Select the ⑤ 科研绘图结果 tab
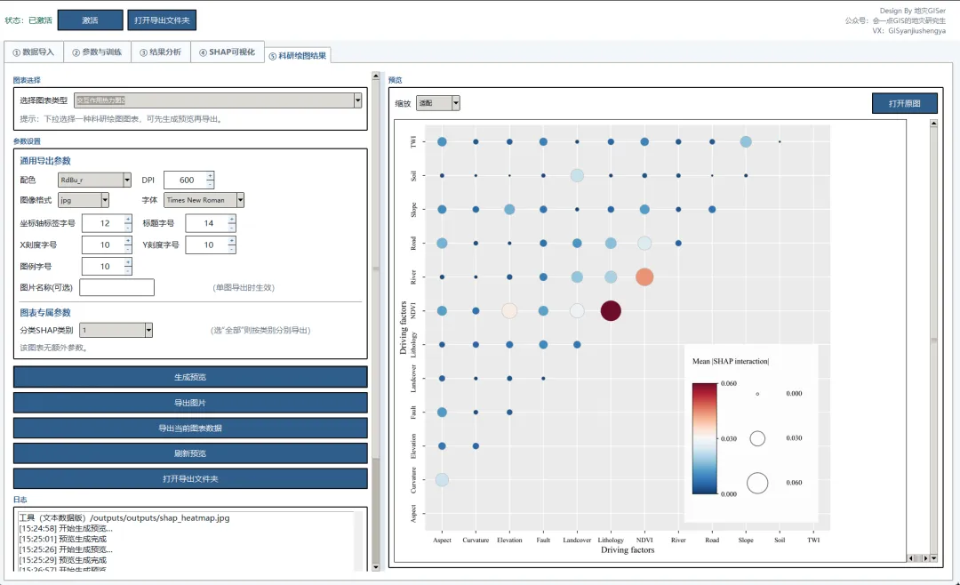This screenshot has width=960, height=585. pos(298,56)
